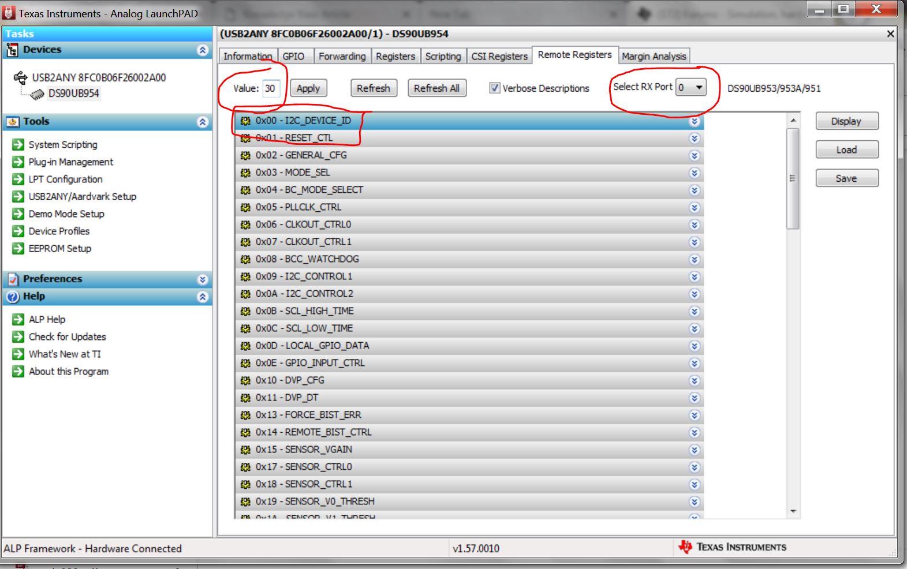This screenshot has width=907, height=569.
Task: Open the Select RX Port dropdown
Action: point(691,88)
